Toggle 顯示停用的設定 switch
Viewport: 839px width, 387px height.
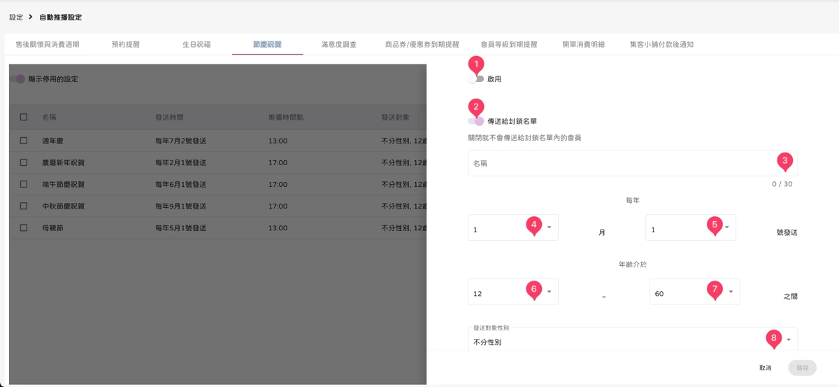pos(17,79)
